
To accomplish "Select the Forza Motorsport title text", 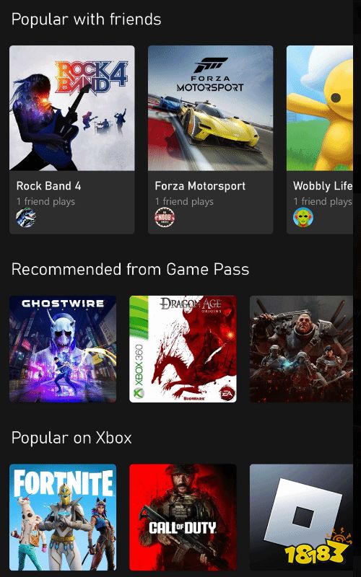I will click(x=200, y=186).
